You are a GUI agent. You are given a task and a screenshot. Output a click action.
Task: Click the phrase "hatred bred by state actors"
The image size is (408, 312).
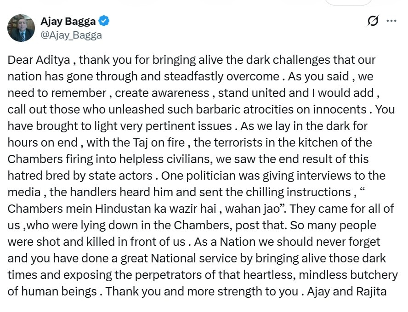tap(79, 176)
